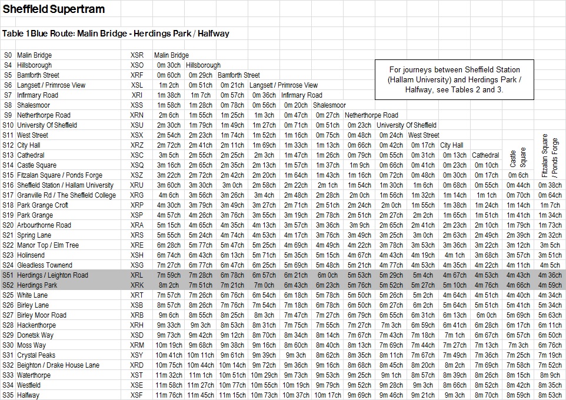Image resolution: width=566 pixels, height=400 pixels.
Task: Click station code XRZ
Action: (x=137, y=145)
